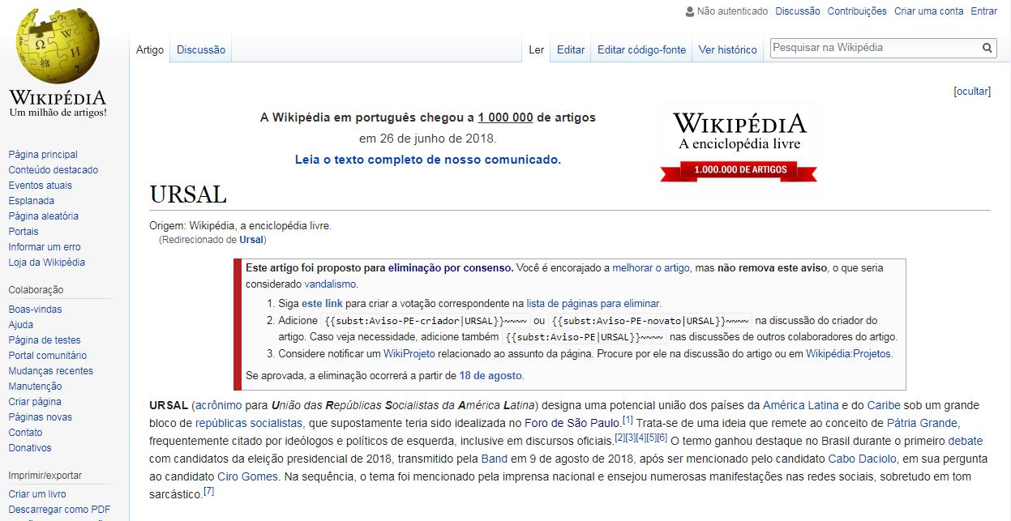Open Boas-vindas sidebar link
The width and height of the screenshot is (1011, 521).
pos(35,309)
